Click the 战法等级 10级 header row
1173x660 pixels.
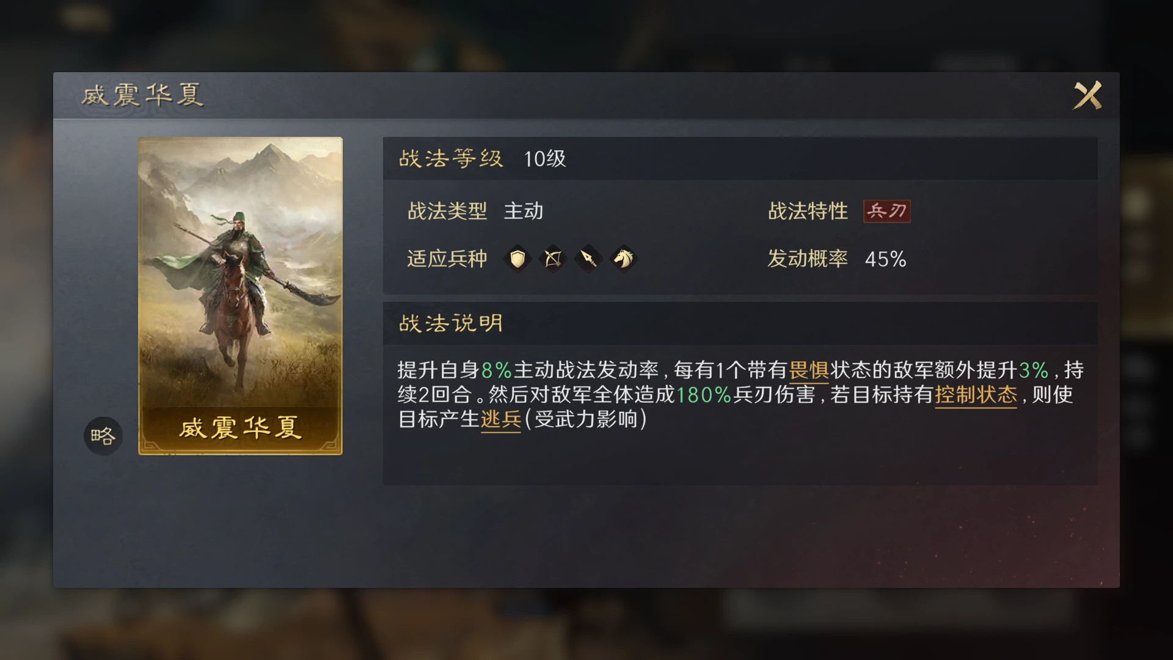point(740,159)
